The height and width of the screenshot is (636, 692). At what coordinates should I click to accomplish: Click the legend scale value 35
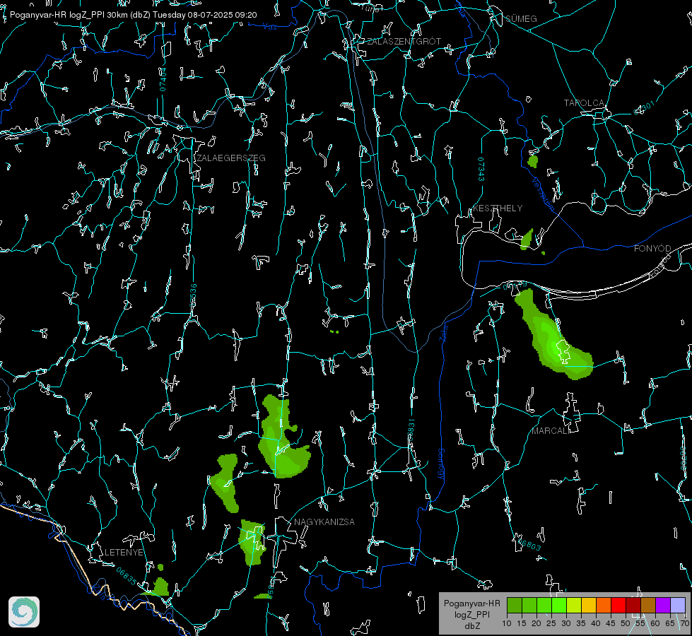581,623
